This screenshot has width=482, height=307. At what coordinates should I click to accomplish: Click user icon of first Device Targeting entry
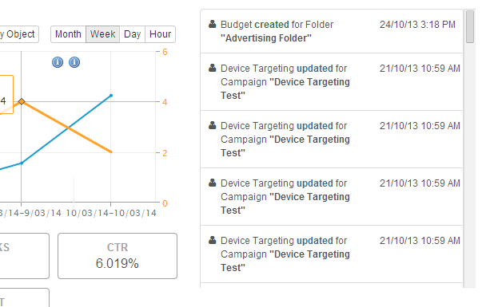212,68
